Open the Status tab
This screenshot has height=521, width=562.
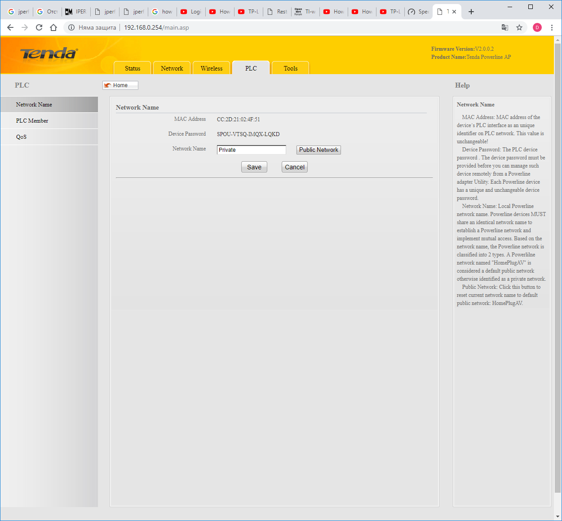coord(133,68)
